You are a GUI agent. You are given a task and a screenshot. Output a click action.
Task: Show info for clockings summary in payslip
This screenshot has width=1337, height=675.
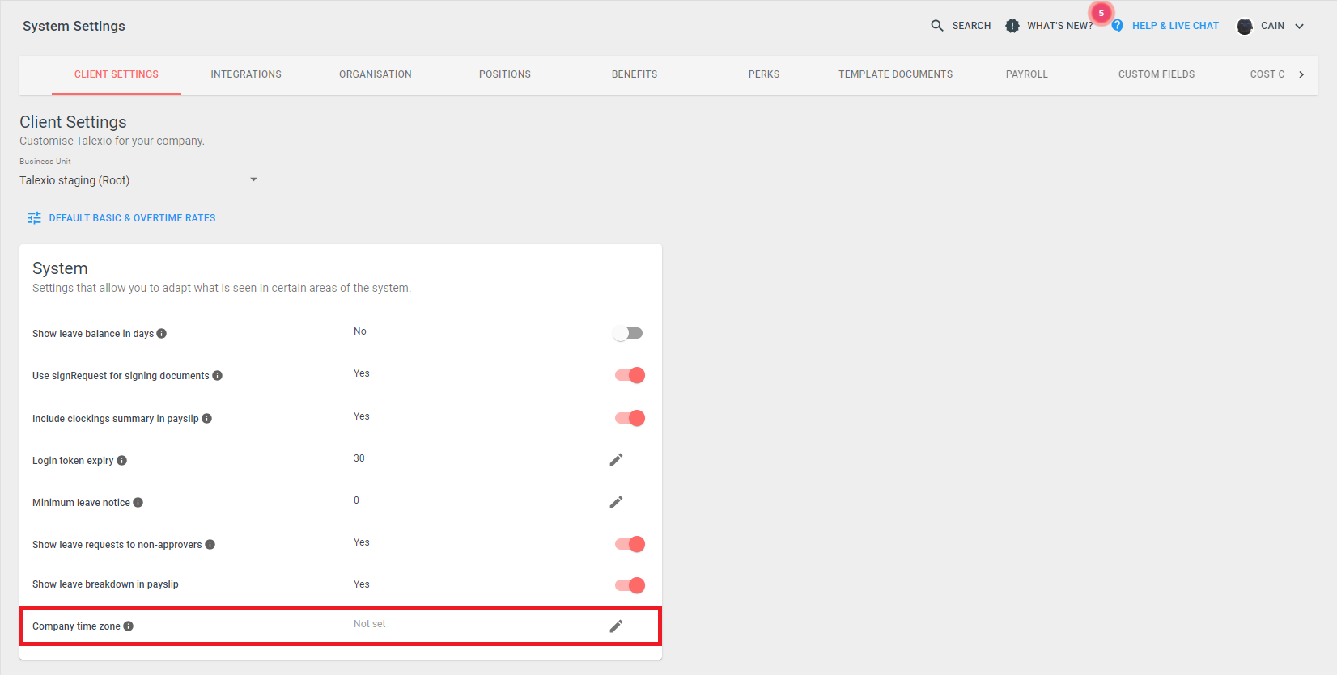click(x=207, y=419)
